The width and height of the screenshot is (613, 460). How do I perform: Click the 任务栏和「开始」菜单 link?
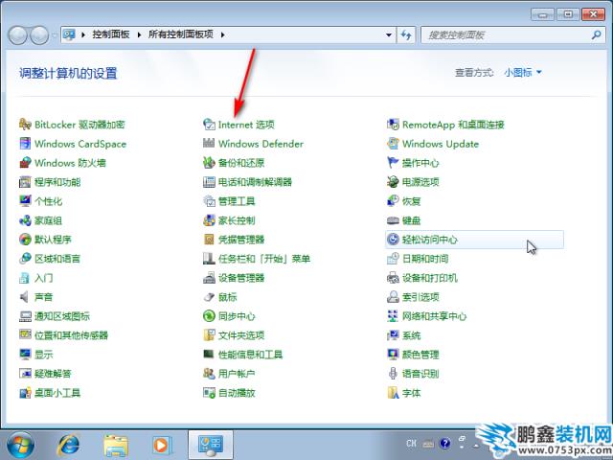coord(264,259)
